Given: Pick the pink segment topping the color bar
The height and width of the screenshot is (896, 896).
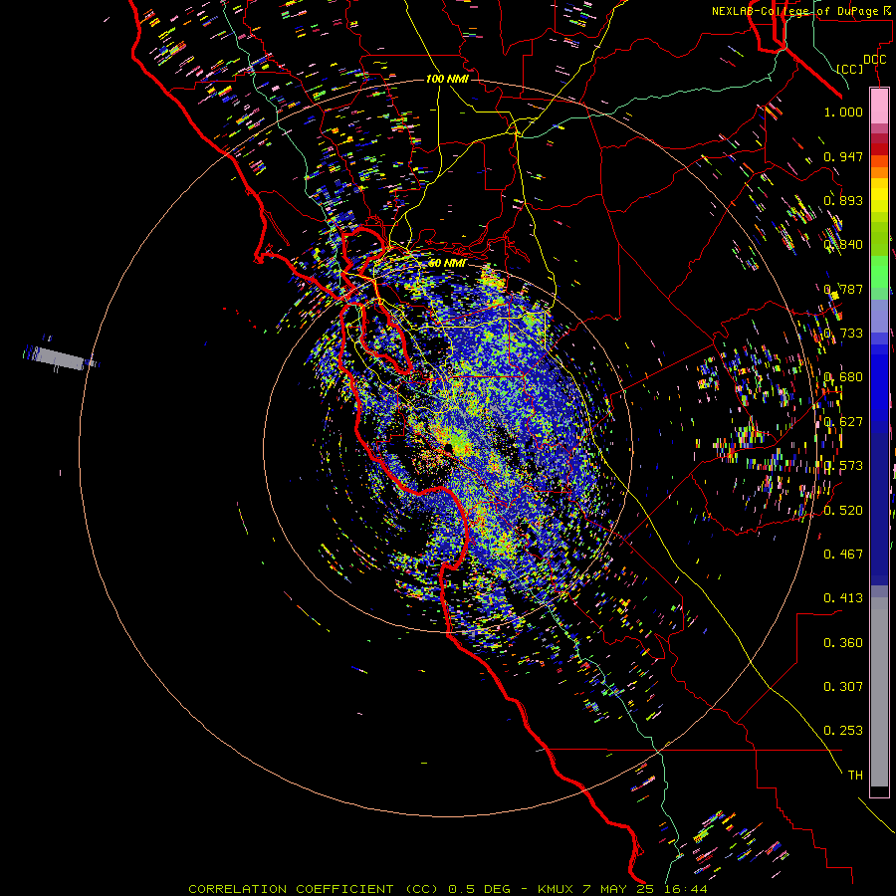Looking at the screenshot, I should (x=879, y=107).
